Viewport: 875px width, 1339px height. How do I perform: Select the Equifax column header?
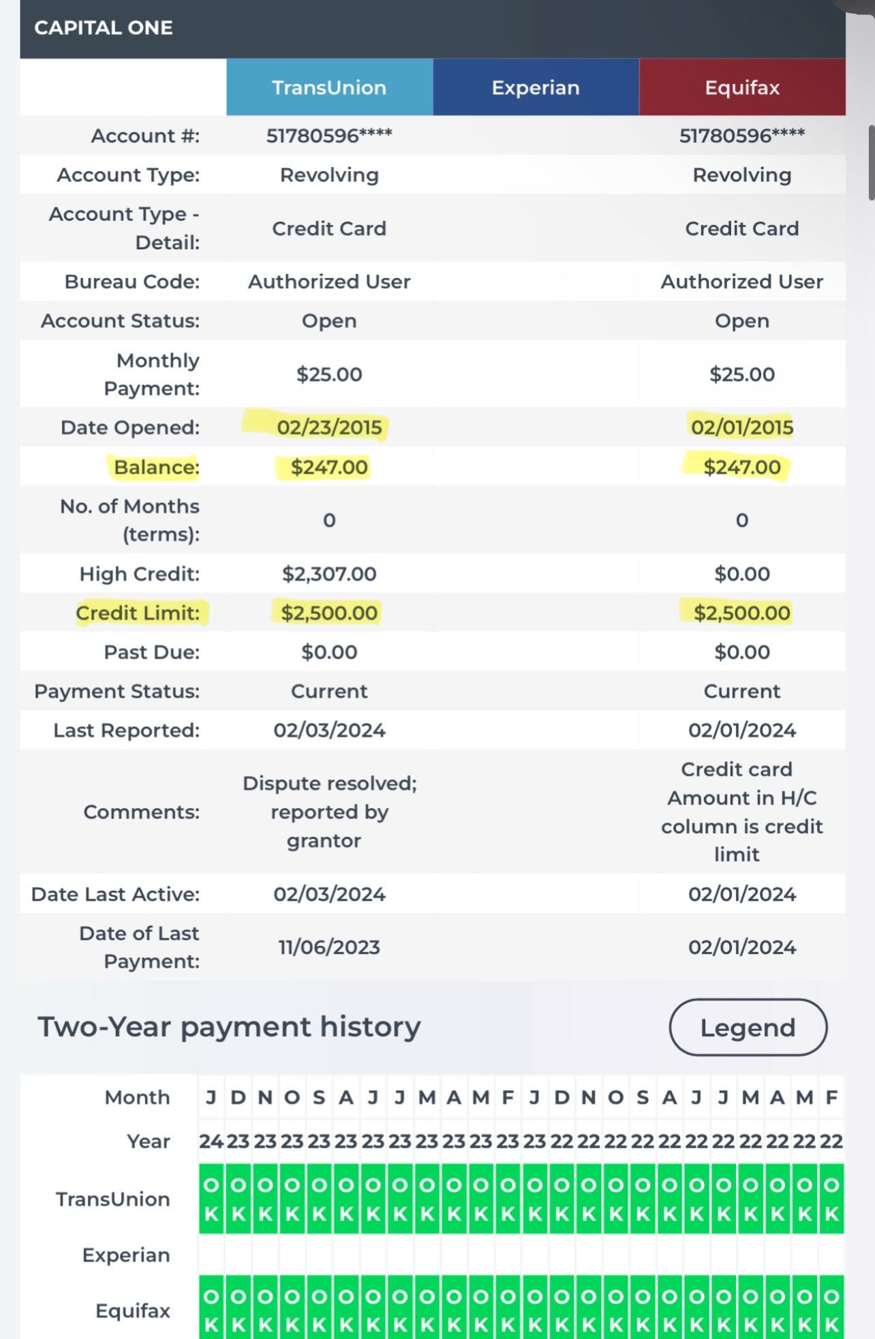click(741, 87)
